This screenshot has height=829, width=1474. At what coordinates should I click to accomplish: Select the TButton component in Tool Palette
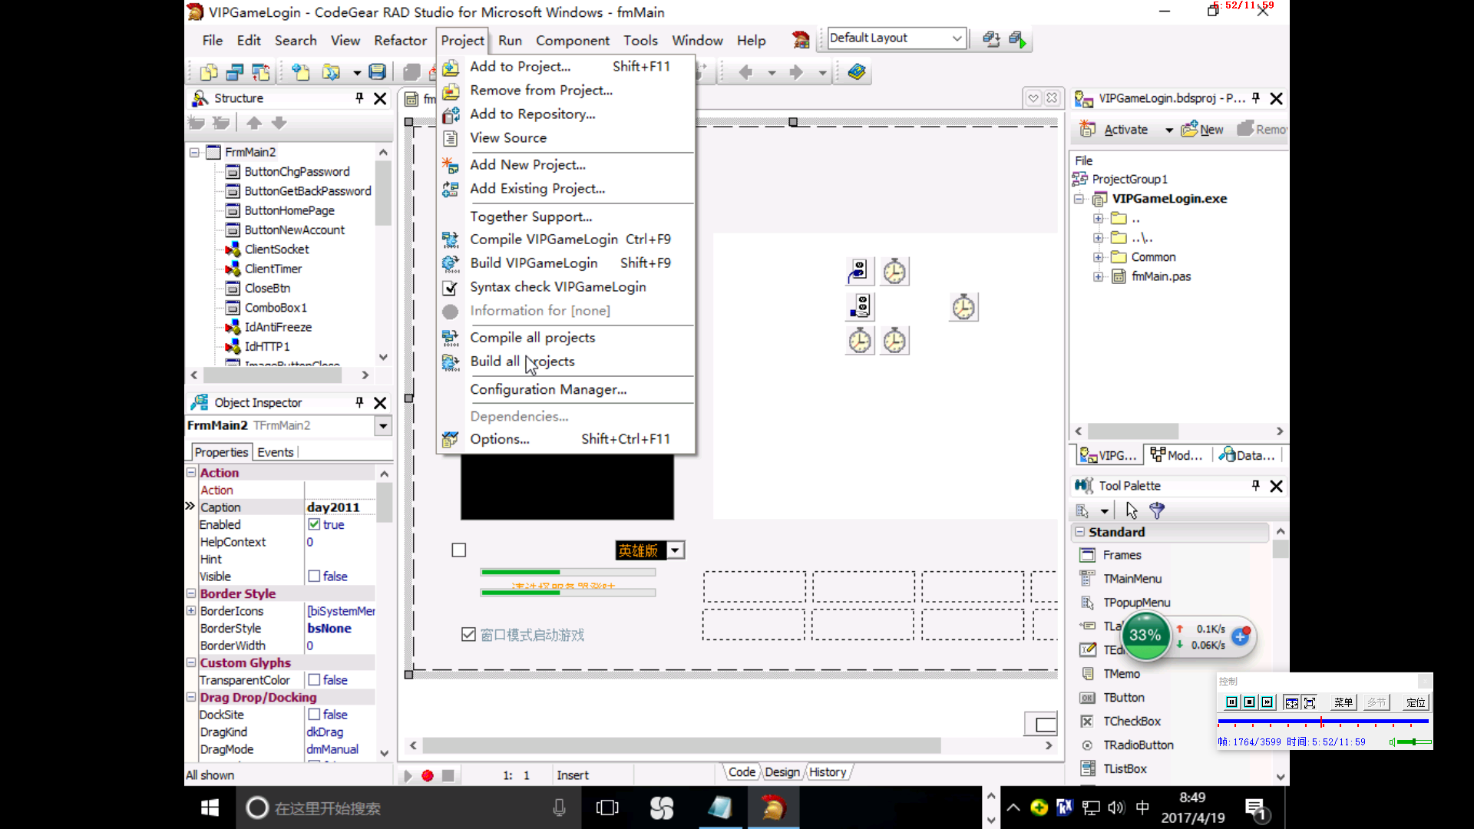(1123, 697)
